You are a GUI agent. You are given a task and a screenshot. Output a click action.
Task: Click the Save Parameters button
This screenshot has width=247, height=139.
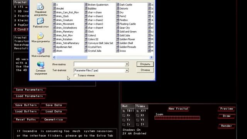(x=29, y=90)
